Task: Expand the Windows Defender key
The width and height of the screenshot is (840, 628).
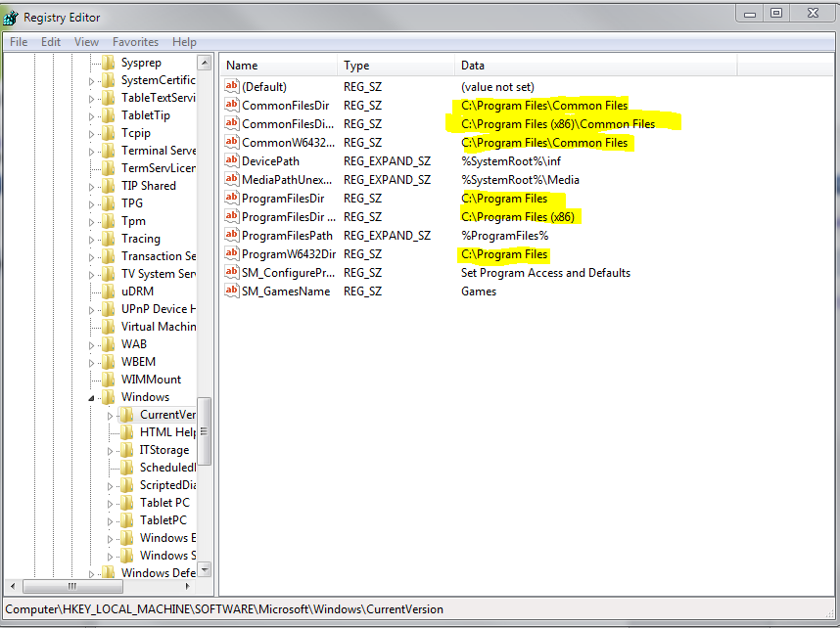Action: (91, 574)
